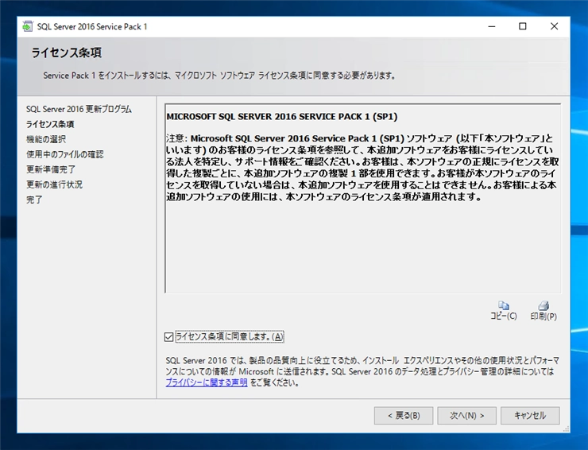Image resolution: width=588 pixels, height=450 pixels.
Task: Click the 次へ(N) > button
Action: pyautogui.click(x=466, y=416)
